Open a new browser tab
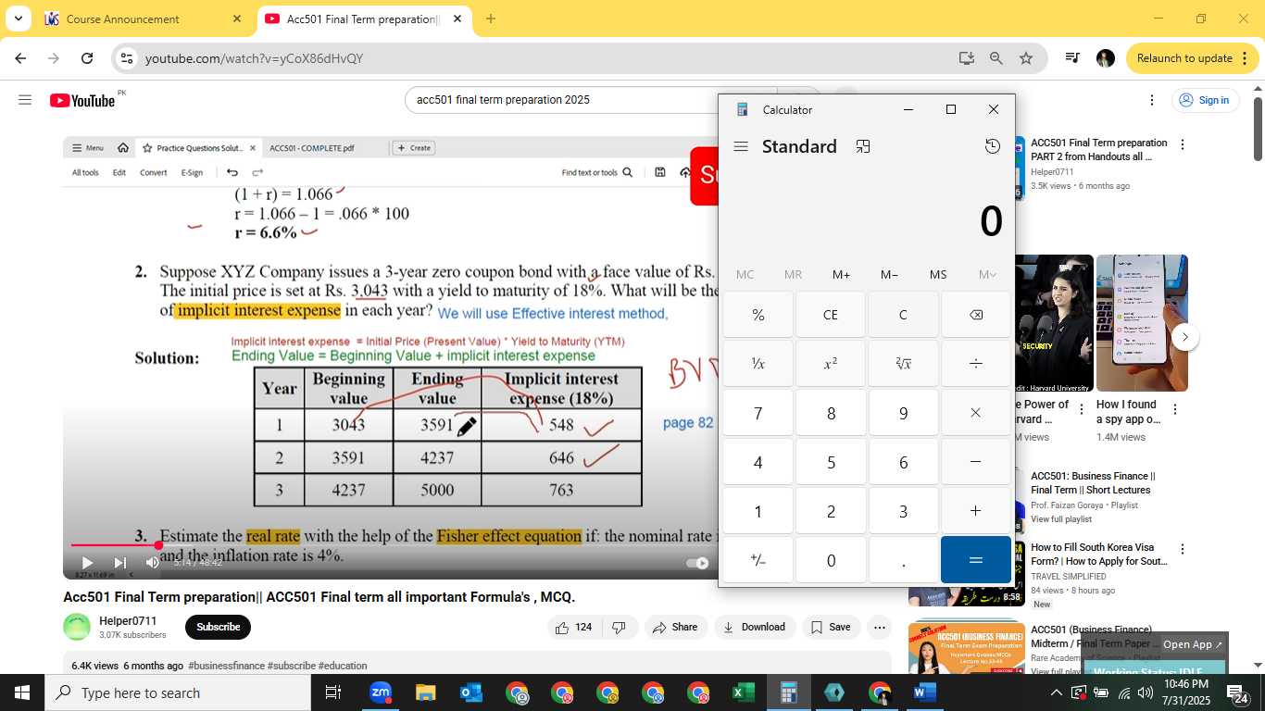 click(491, 19)
